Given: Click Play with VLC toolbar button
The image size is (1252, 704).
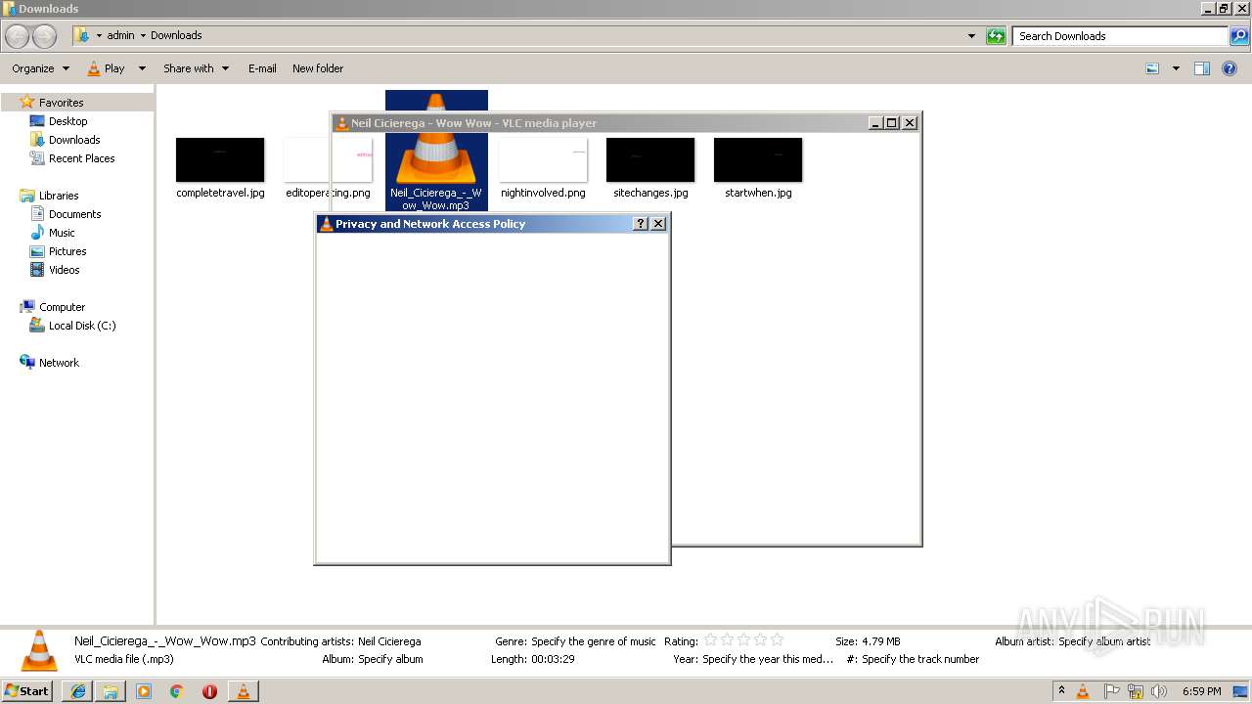Looking at the screenshot, I should [x=106, y=68].
